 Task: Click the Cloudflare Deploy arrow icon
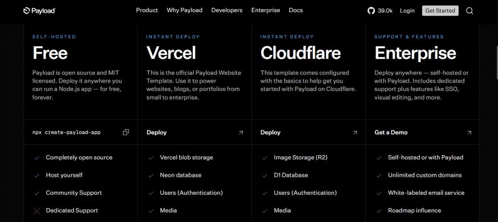click(x=355, y=132)
